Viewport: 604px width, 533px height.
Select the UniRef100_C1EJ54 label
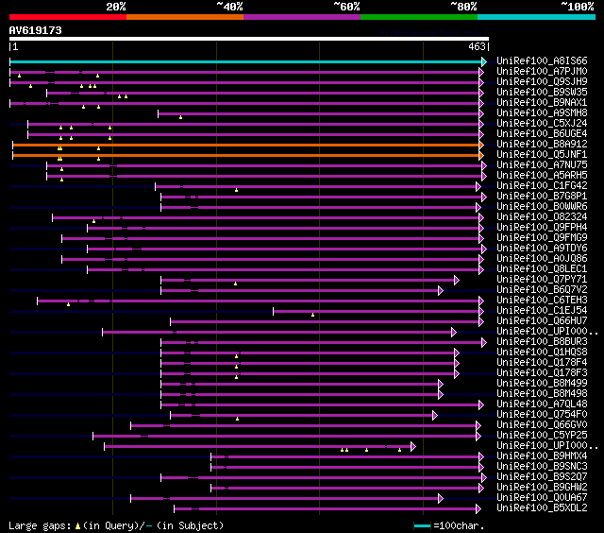pyautogui.click(x=542, y=311)
